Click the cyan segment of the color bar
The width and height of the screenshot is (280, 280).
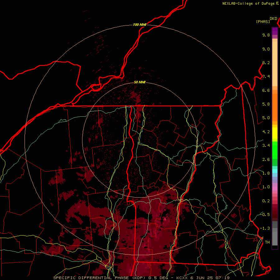pos(275,171)
